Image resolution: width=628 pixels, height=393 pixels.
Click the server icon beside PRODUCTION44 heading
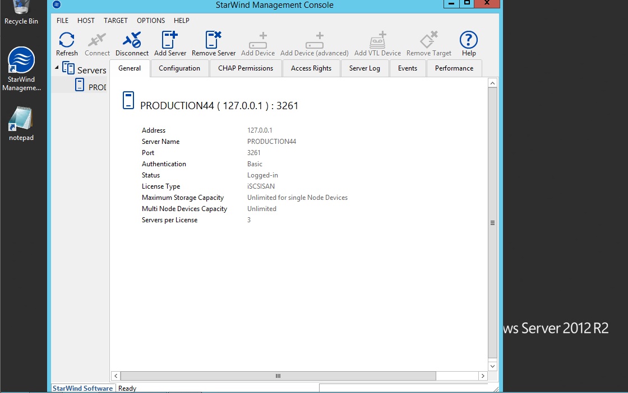(x=128, y=100)
